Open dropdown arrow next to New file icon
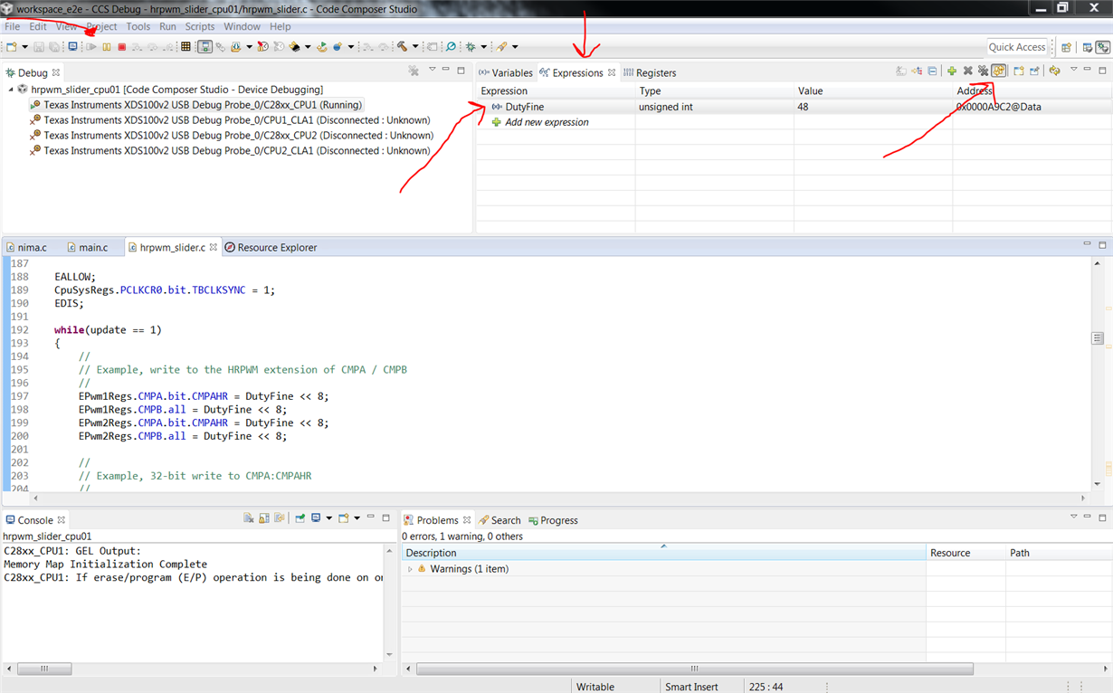Viewport: 1113px width, 693px height. tap(24, 47)
